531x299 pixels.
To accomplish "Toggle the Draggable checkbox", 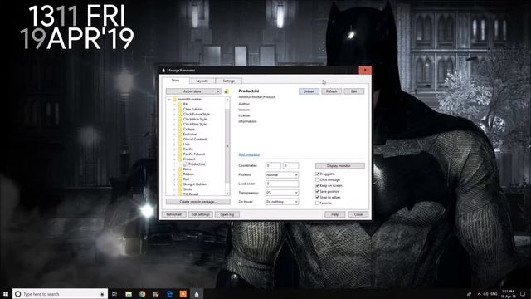I will (x=317, y=174).
